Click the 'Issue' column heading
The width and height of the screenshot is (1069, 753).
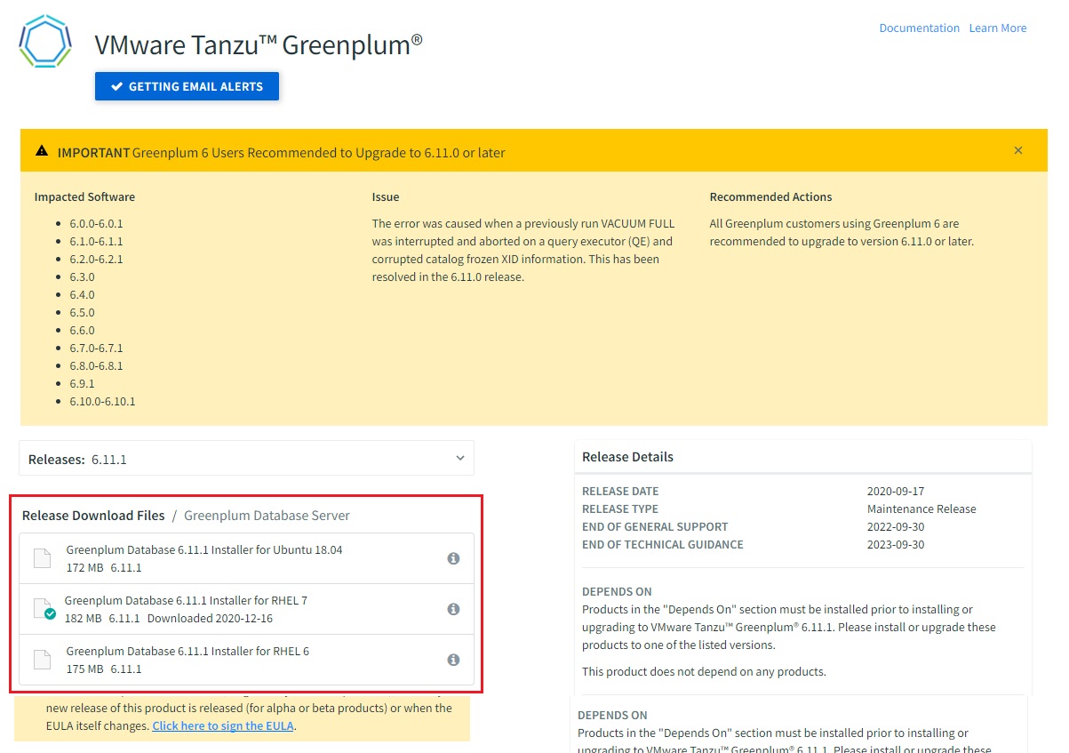point(386,196)
